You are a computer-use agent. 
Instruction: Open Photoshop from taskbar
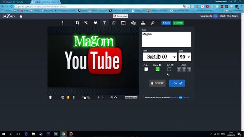pos(48,134)
